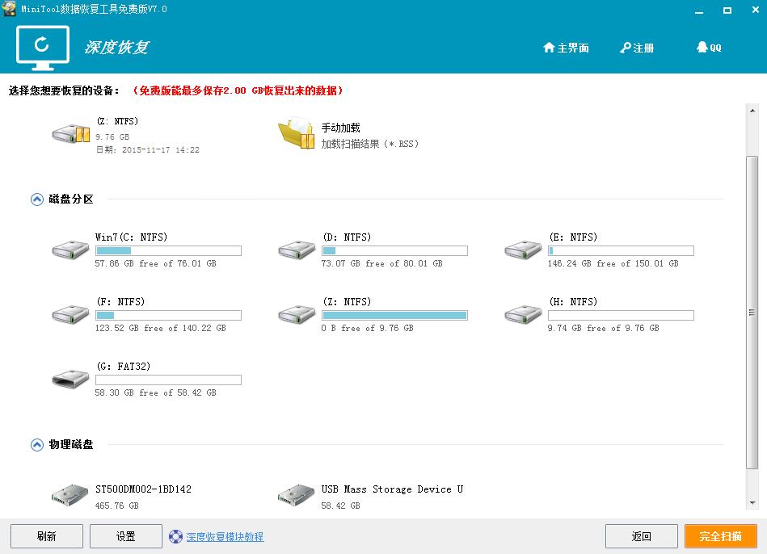The image size is (767, 554).
Task: Open the 主界面 home menu
Action: [566, 48]
